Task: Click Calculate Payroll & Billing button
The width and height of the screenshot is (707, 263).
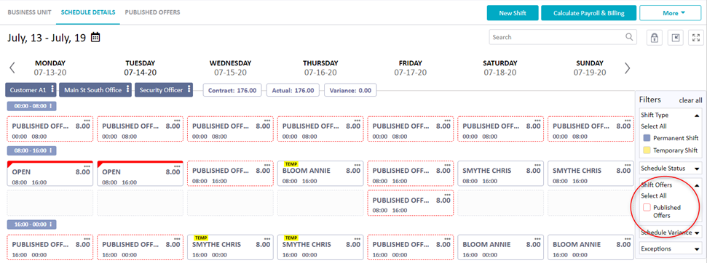Action: coord(588,13)
